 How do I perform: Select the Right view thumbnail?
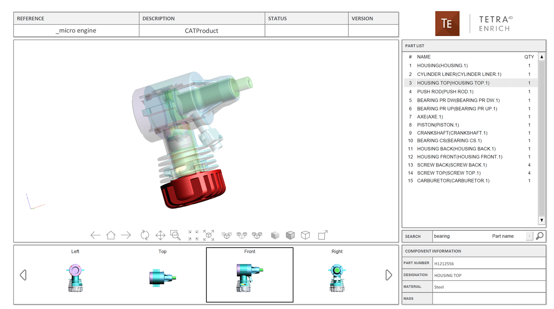click(x=337, y=274)
